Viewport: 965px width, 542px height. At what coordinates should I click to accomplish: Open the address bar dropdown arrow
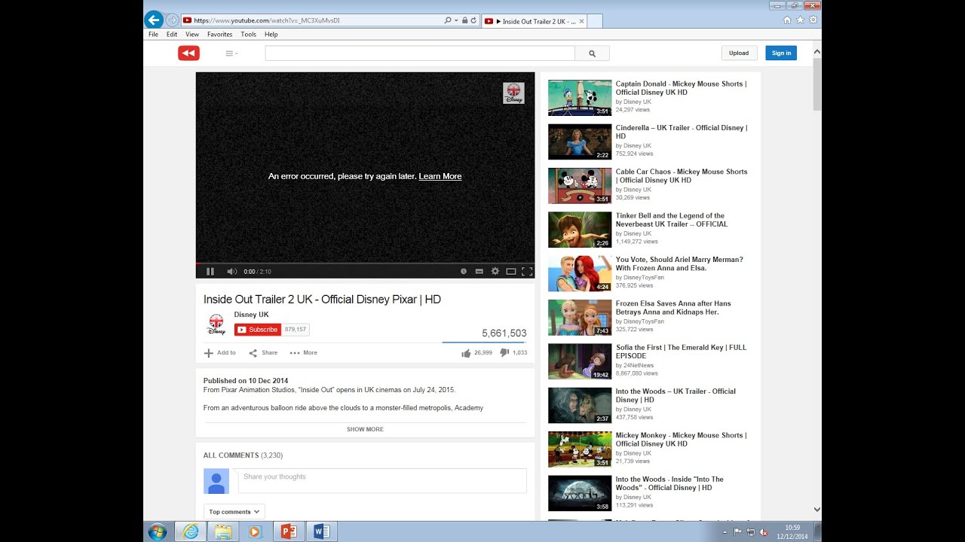[457, 20]
